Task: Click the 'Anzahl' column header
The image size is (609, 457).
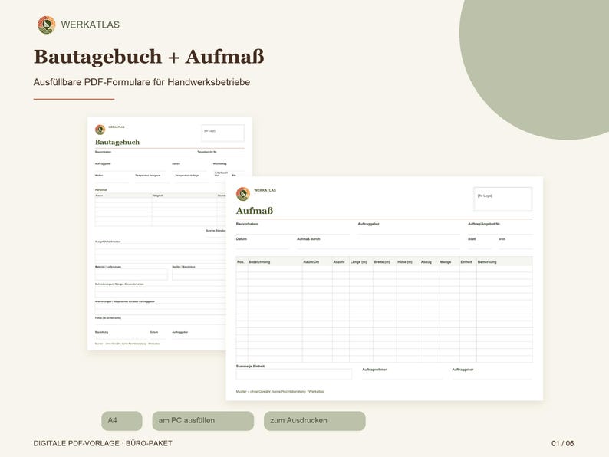Action: (339, 262)
